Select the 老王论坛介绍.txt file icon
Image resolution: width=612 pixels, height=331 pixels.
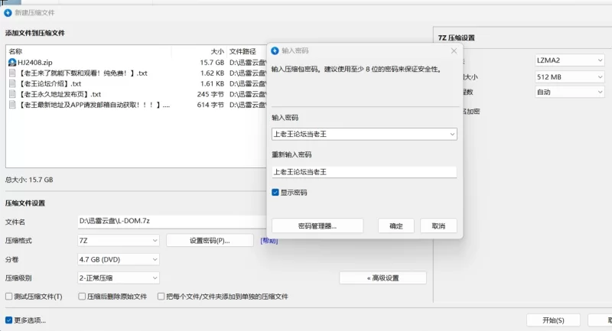coord(12,84)
